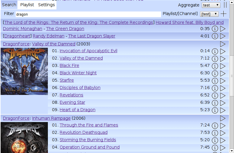Play Black Fire track

[x=223, y=66]
